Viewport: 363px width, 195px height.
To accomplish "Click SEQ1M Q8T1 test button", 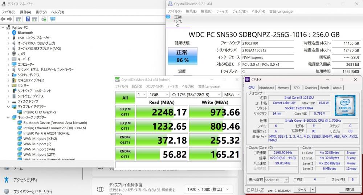I will pyautogui.click(x=125, y=112).
